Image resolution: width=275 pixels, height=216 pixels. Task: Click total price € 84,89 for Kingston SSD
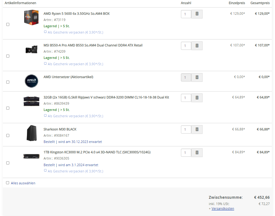click(x=263, y=152)
